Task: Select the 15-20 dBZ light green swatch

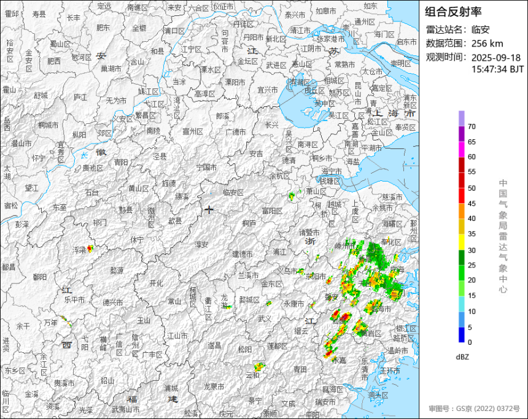Action: point(461,288)
